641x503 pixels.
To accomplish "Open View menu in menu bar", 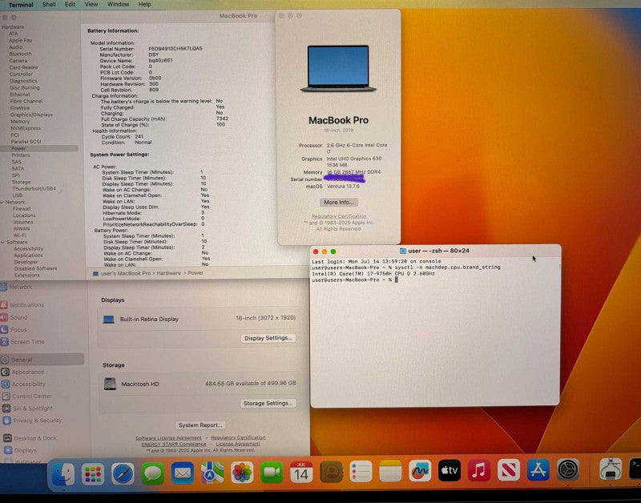I will pos(91,4).
